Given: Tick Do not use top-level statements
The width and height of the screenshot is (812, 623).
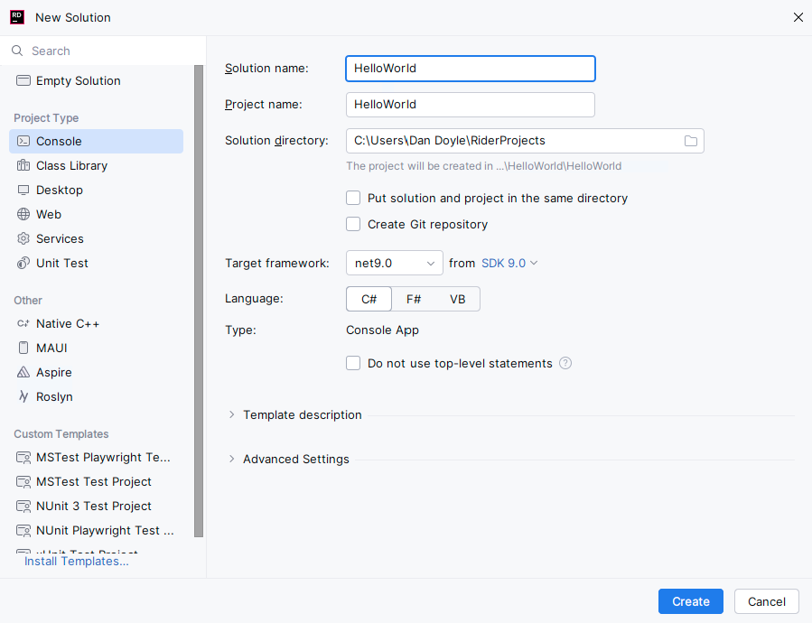Looking at the screenshot, I should [x=353, y=364].
